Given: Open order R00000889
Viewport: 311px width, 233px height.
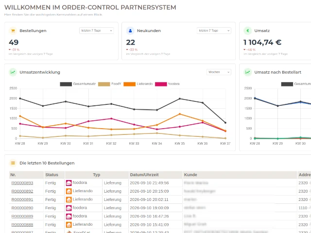Looking at the screenshot, I should point(22,216).
